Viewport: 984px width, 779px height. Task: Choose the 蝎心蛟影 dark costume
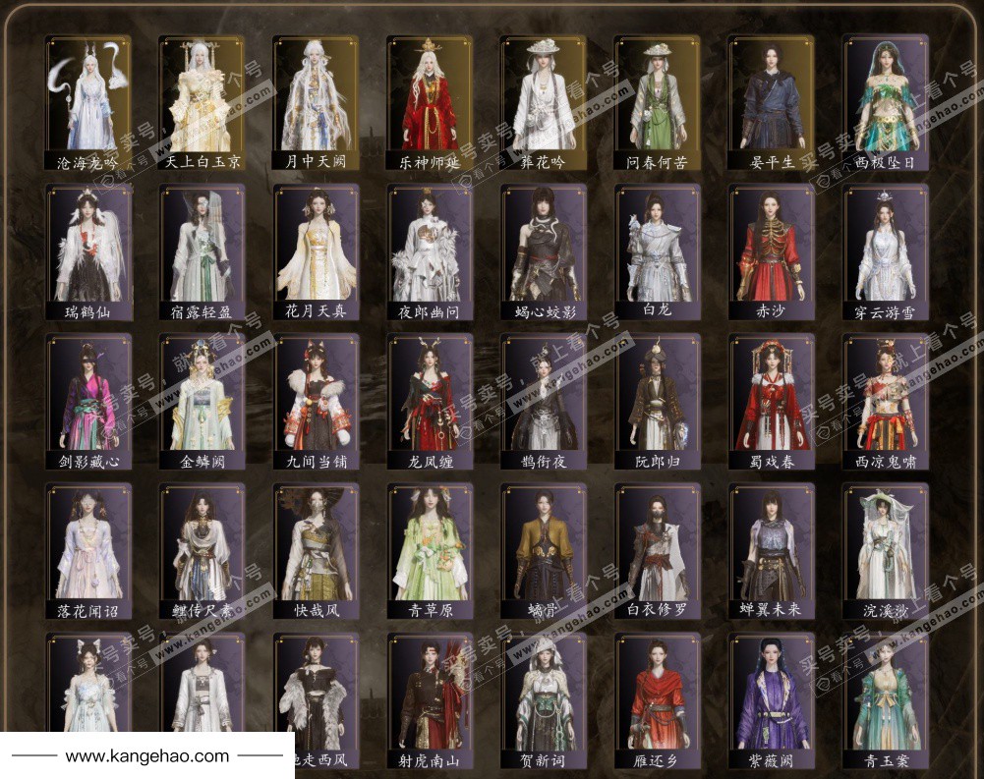[x=544, y=252]
